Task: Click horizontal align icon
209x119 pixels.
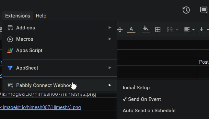Action: point(187,29)
